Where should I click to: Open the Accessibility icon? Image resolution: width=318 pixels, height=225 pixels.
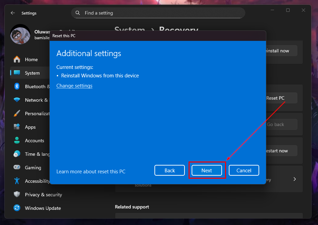pyautogui.click(x=17, y=181)
